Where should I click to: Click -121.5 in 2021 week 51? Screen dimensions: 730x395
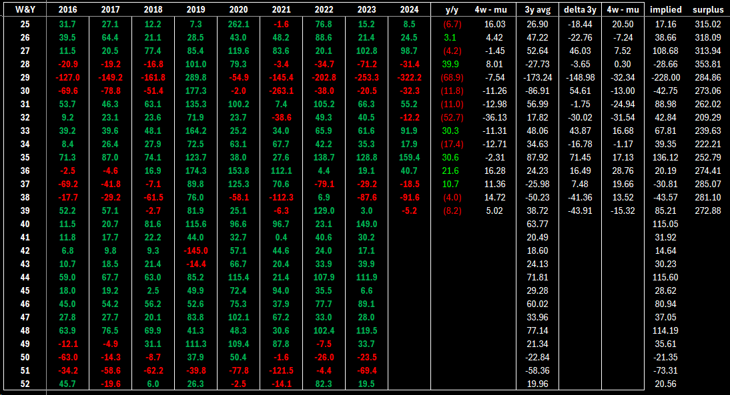pyautogui.click(x=281, y=370)
